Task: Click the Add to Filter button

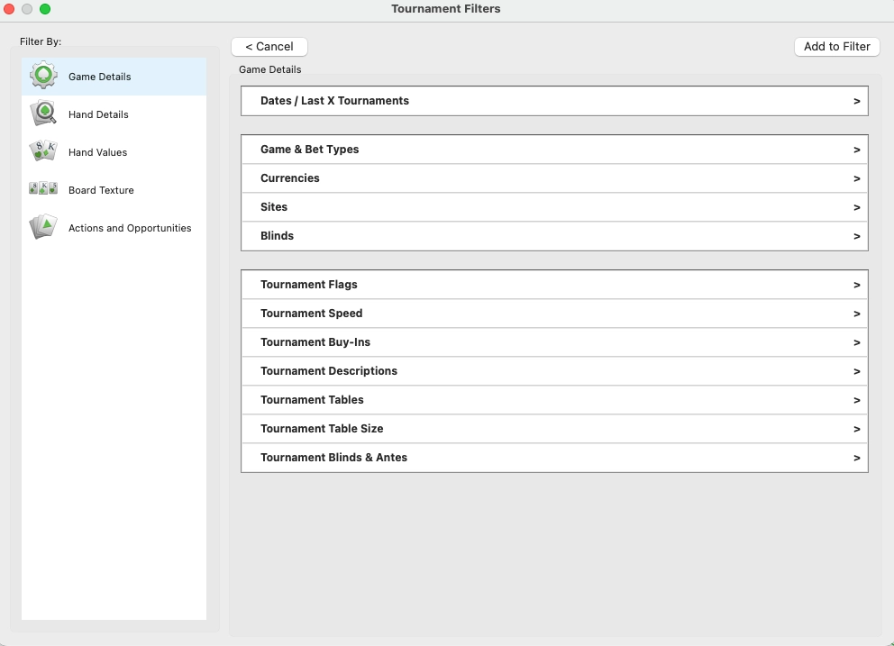Action: point(837,47)
